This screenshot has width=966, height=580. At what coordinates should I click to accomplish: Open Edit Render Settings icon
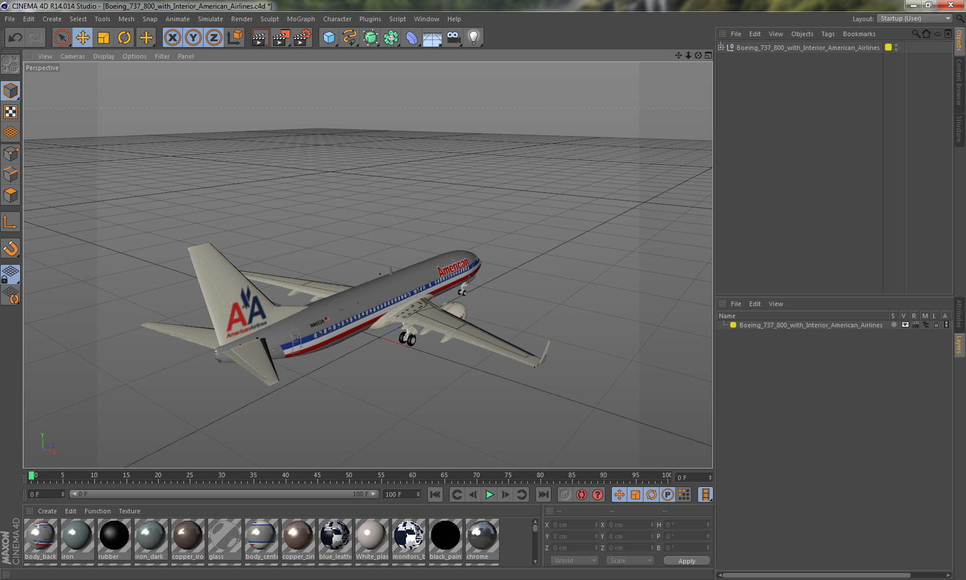(302, 38)
